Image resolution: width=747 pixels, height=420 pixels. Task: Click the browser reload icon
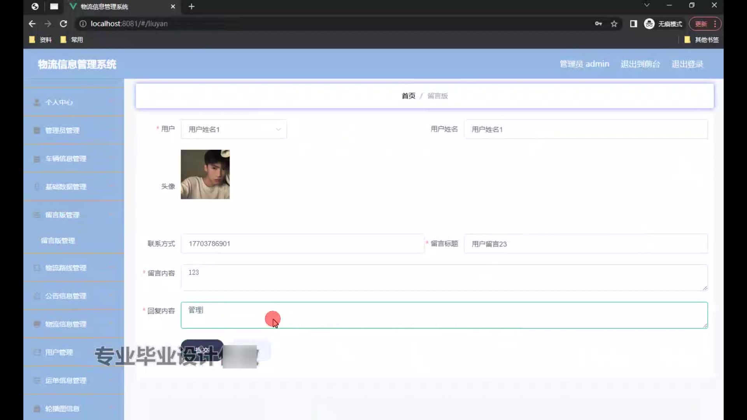click(63, 24)
